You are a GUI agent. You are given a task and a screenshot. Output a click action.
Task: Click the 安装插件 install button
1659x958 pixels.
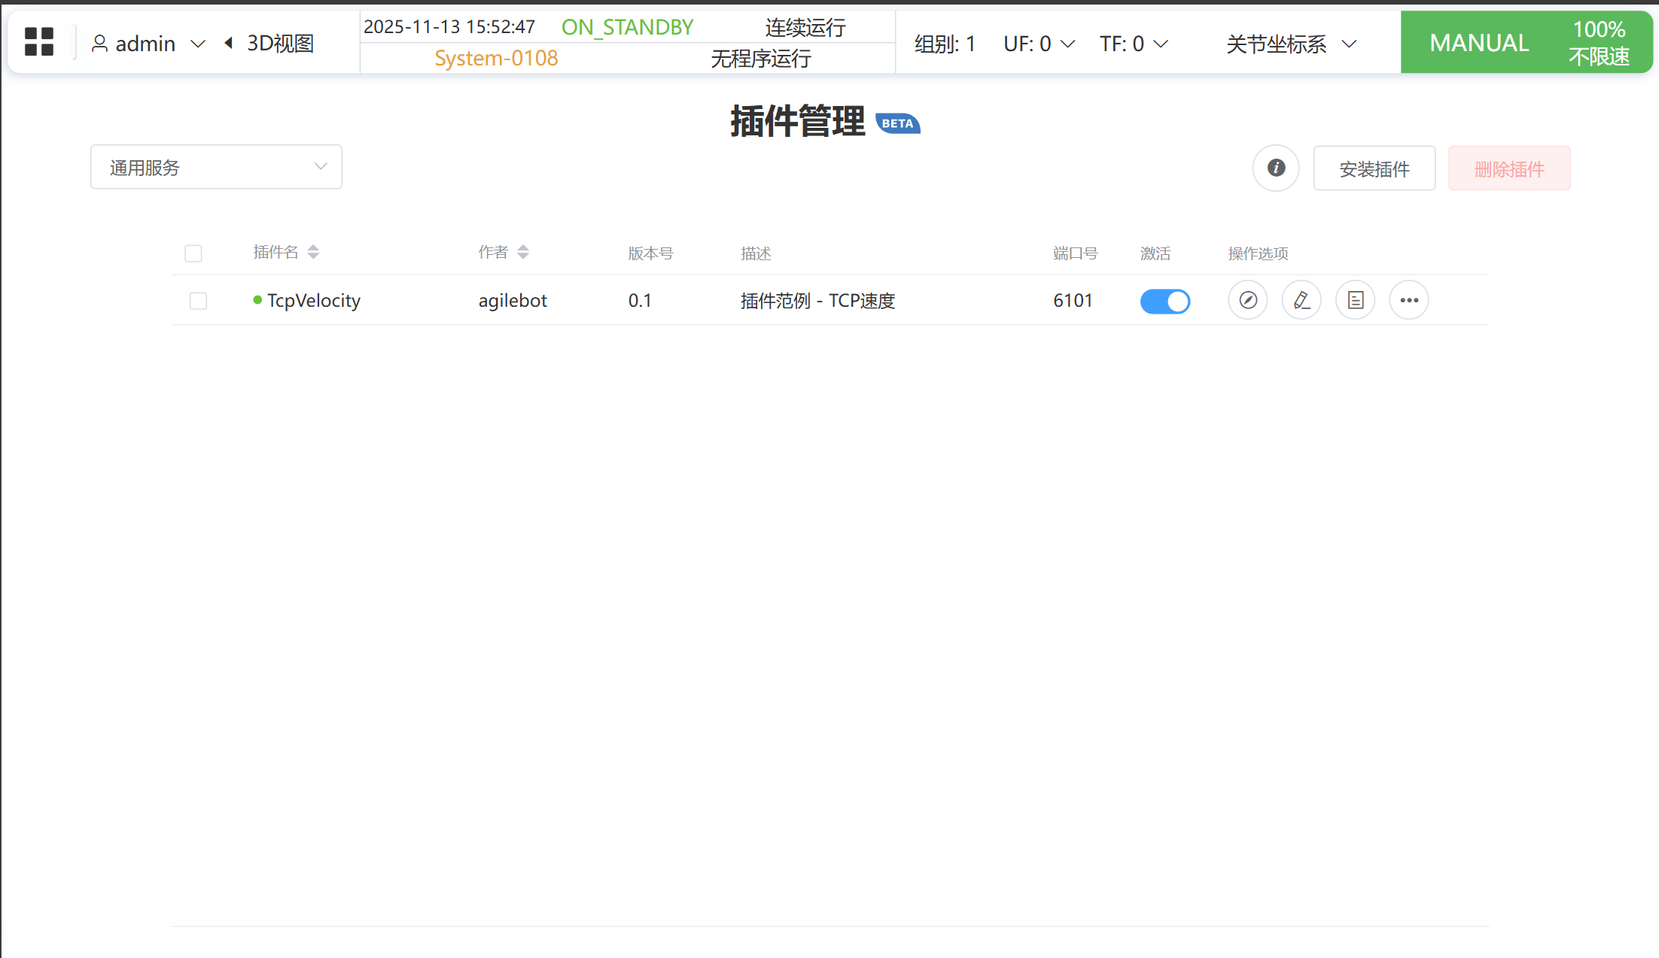[1374, 168]
